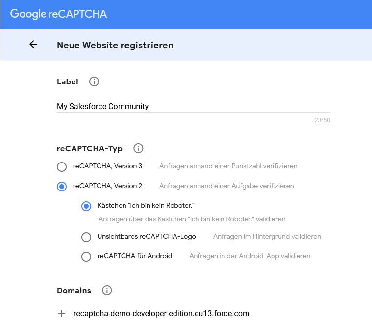Click the reCAPTCHA-Typ section heading
Viewport: 372px width, 326px height.
point(90,148)
